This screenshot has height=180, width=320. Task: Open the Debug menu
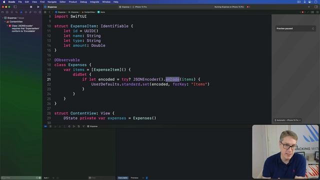click(83, 2)
